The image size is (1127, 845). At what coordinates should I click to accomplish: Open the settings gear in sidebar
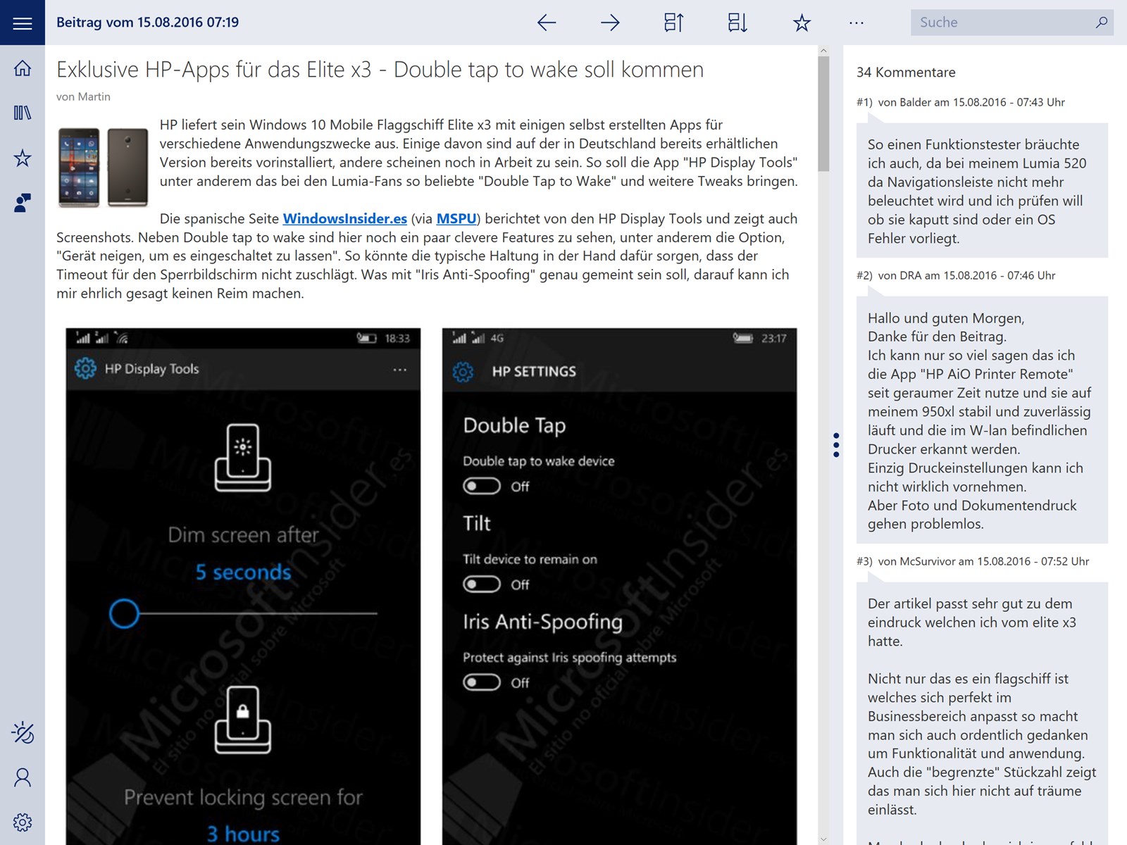[x=23, y=822]
